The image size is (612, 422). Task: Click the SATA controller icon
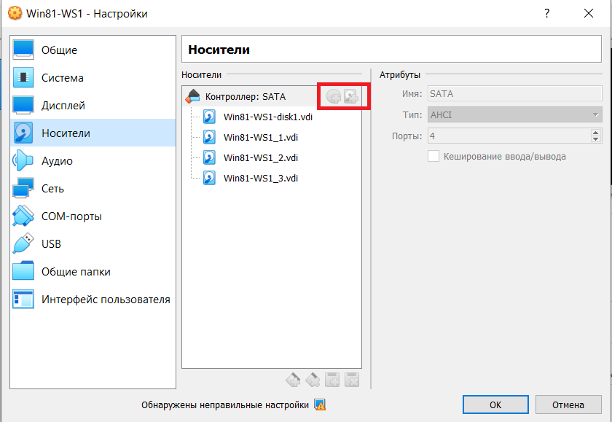pyautogui.click(x=192, y=96)
